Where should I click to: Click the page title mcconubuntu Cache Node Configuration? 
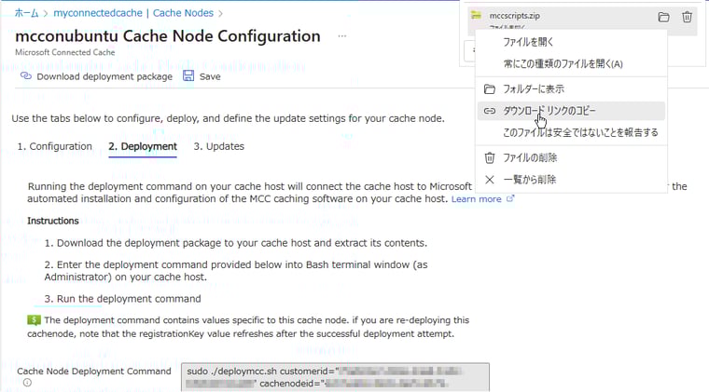(x=168, y=36)
